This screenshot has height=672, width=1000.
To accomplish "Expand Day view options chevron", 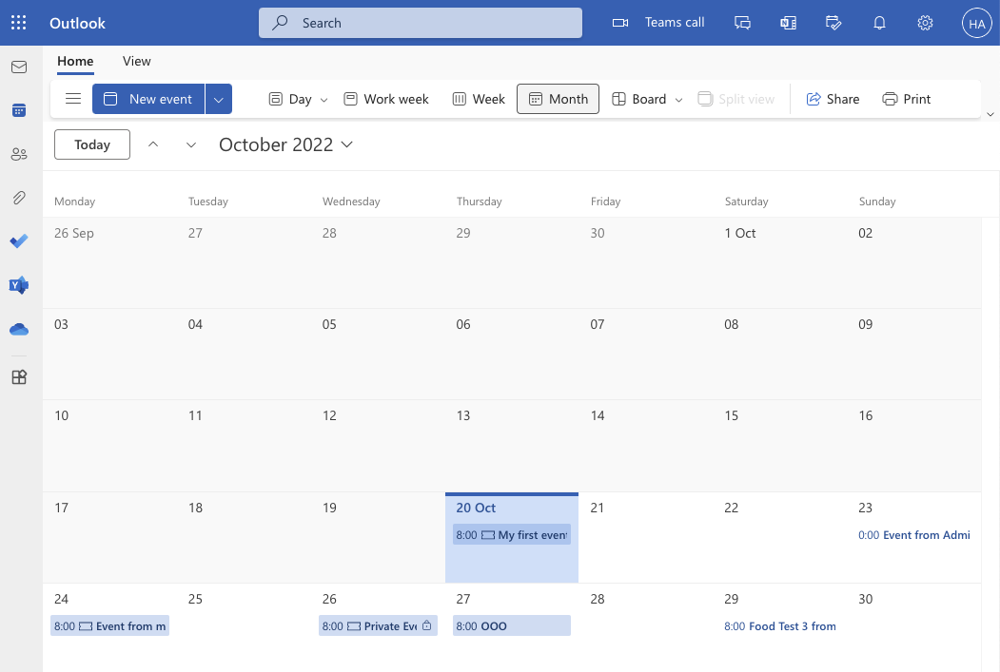I will (x=324, y=100).
